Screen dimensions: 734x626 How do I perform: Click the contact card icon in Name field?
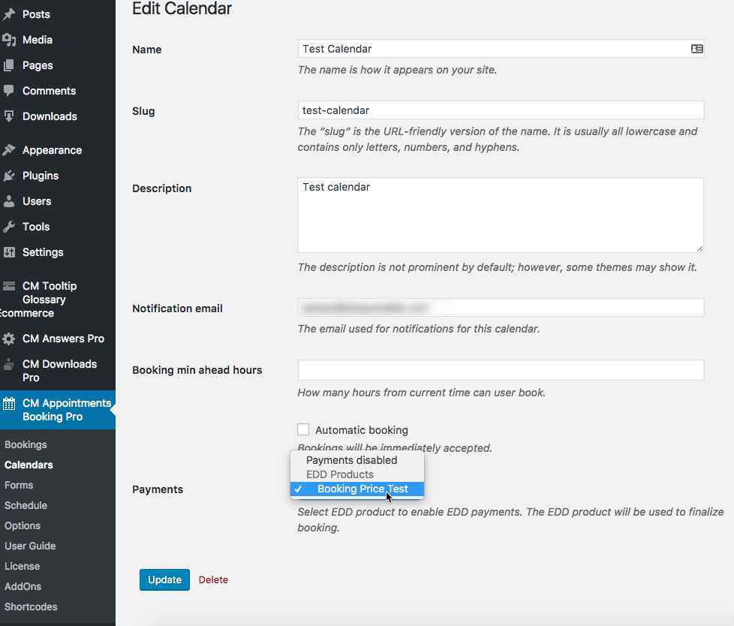tap(696, 49)
